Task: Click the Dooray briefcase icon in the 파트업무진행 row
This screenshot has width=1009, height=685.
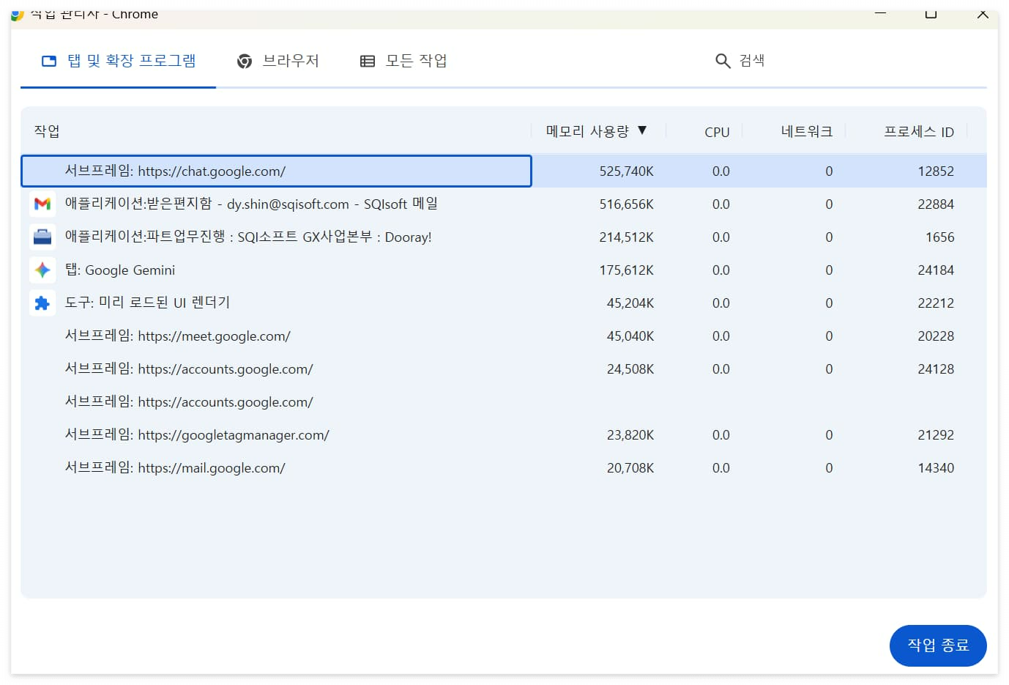Action: point(42,237)
